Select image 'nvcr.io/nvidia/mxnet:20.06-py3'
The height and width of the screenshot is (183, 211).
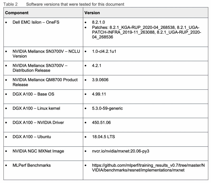point(121,151)
